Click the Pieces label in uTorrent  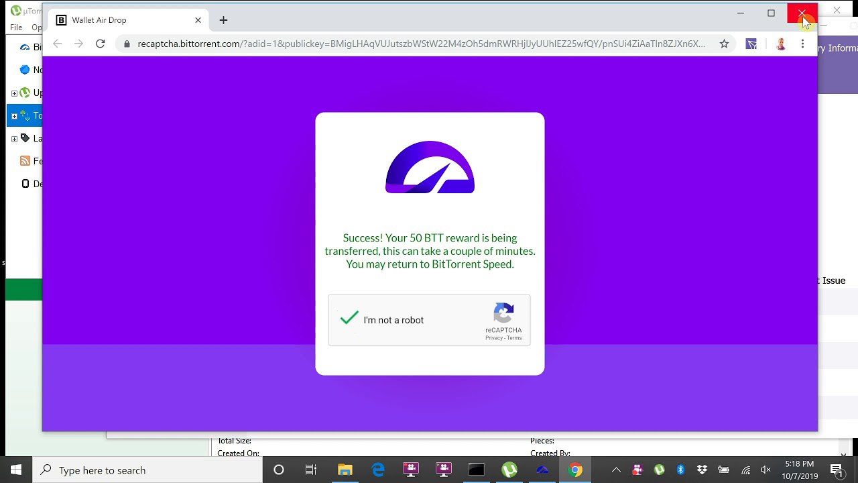click(542, 441)
